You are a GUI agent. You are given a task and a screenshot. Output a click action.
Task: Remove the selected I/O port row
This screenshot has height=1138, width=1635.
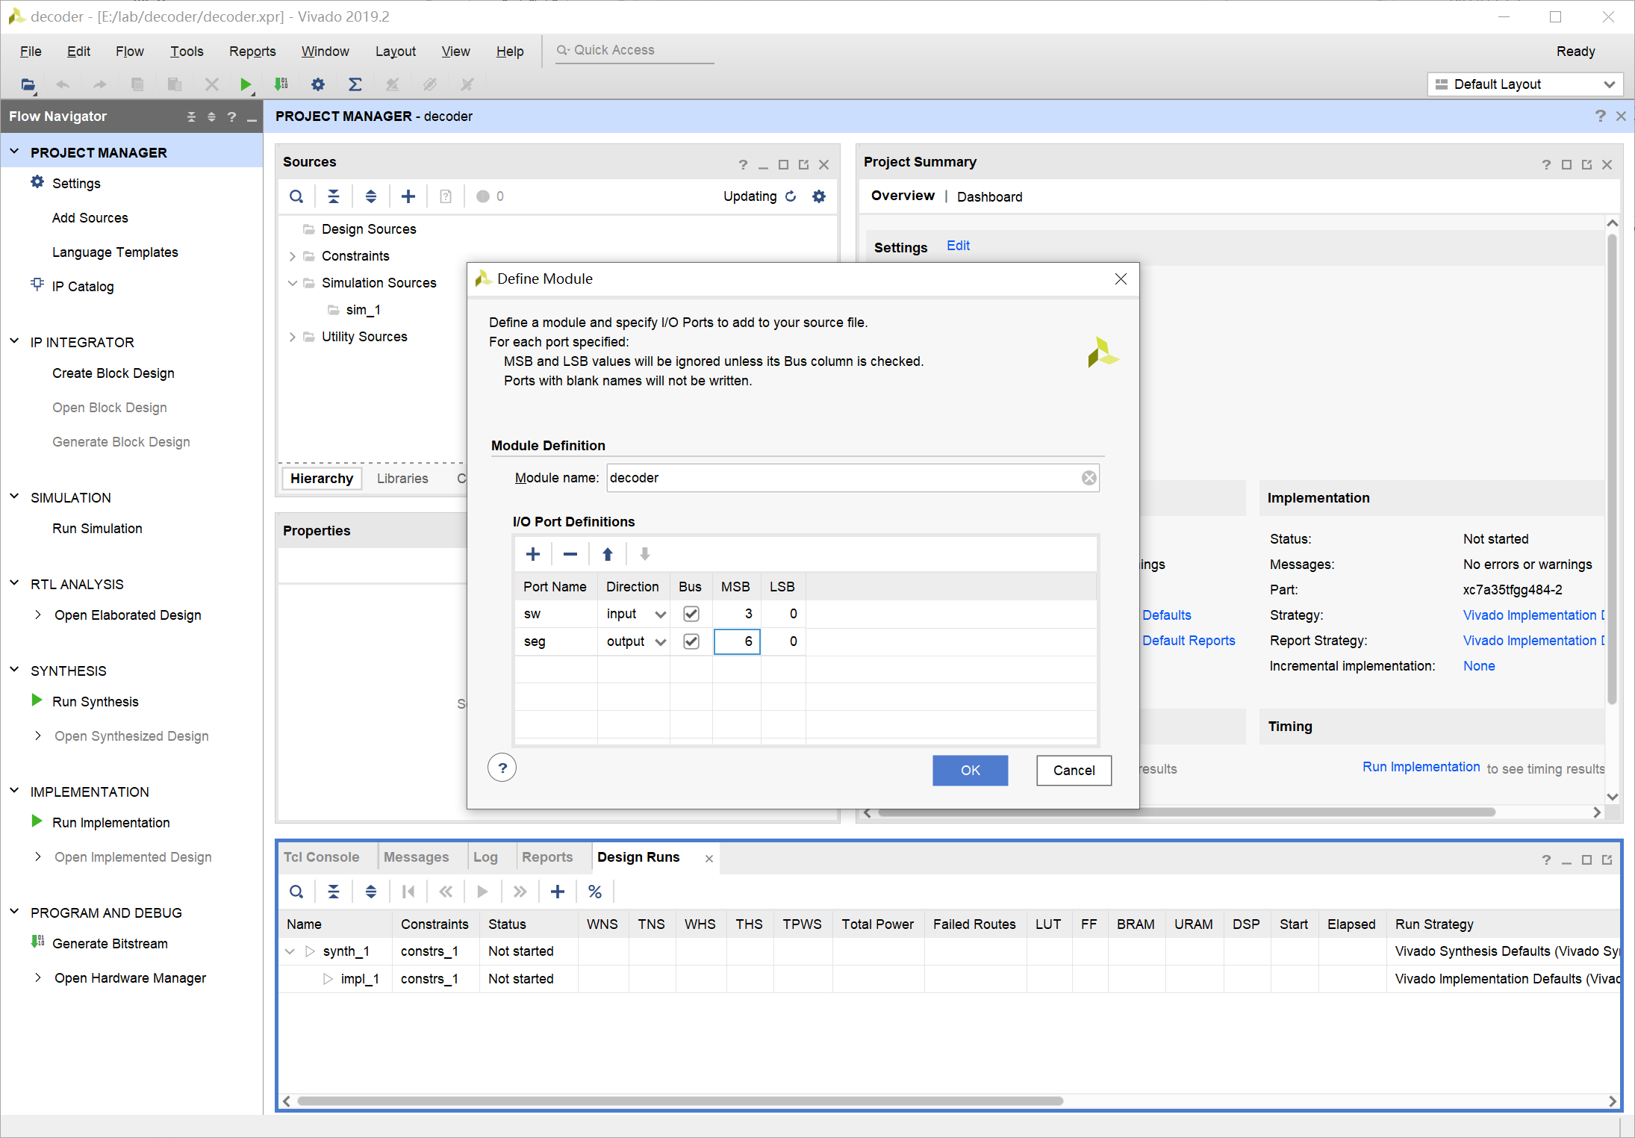[570, 554]
